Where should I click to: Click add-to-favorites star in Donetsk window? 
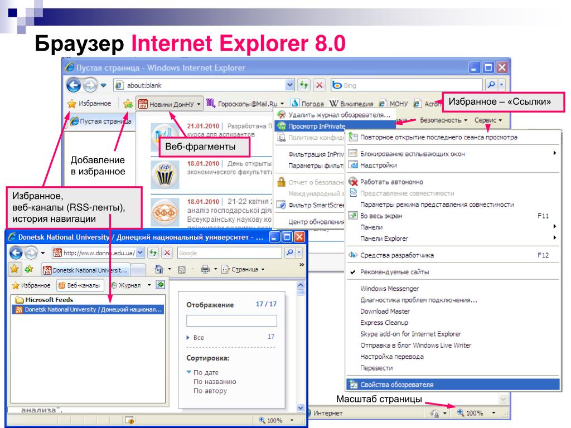[29, 269]
